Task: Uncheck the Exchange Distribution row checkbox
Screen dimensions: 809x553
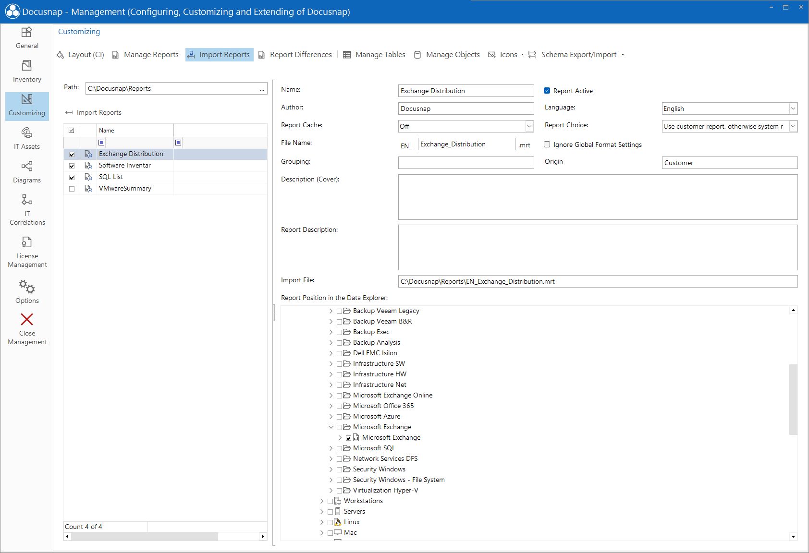Action: tap(72, 154)
